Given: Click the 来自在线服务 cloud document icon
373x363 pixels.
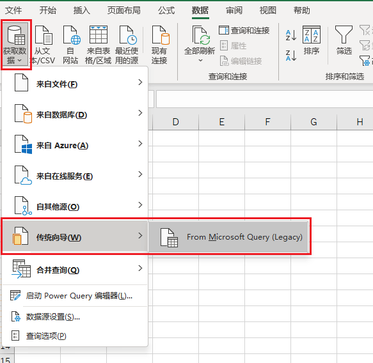Looking at the screenshot, I should coord(23,175).
